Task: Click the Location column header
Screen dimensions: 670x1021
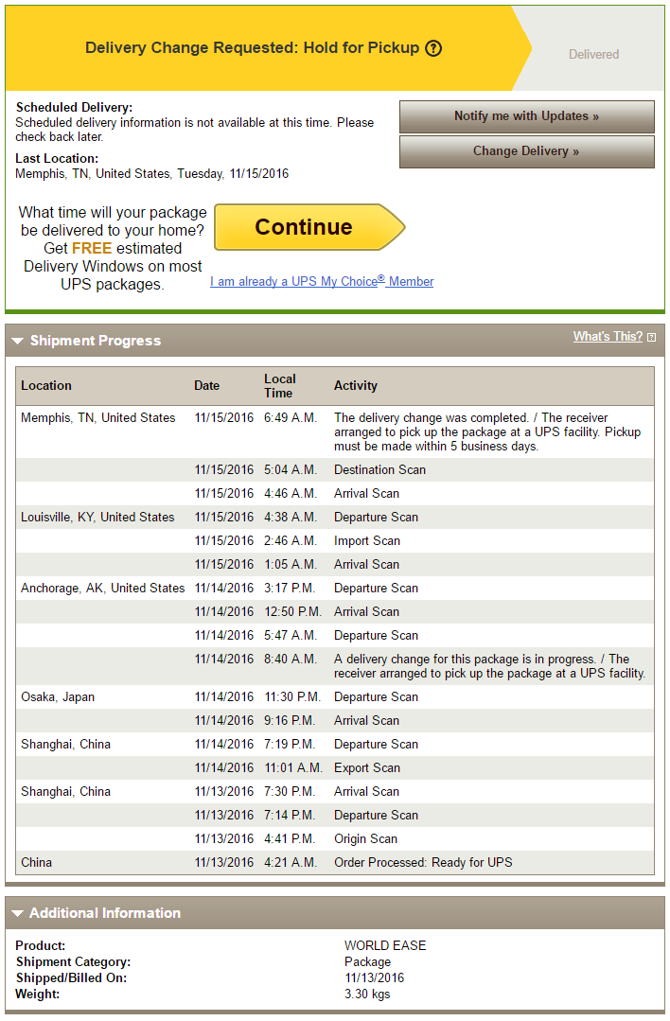Action: click(x=46, y=385)
